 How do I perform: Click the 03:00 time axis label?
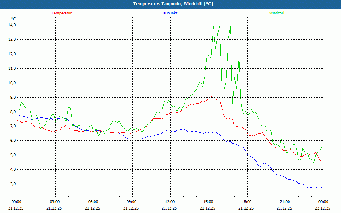click(x=55, y=202)
